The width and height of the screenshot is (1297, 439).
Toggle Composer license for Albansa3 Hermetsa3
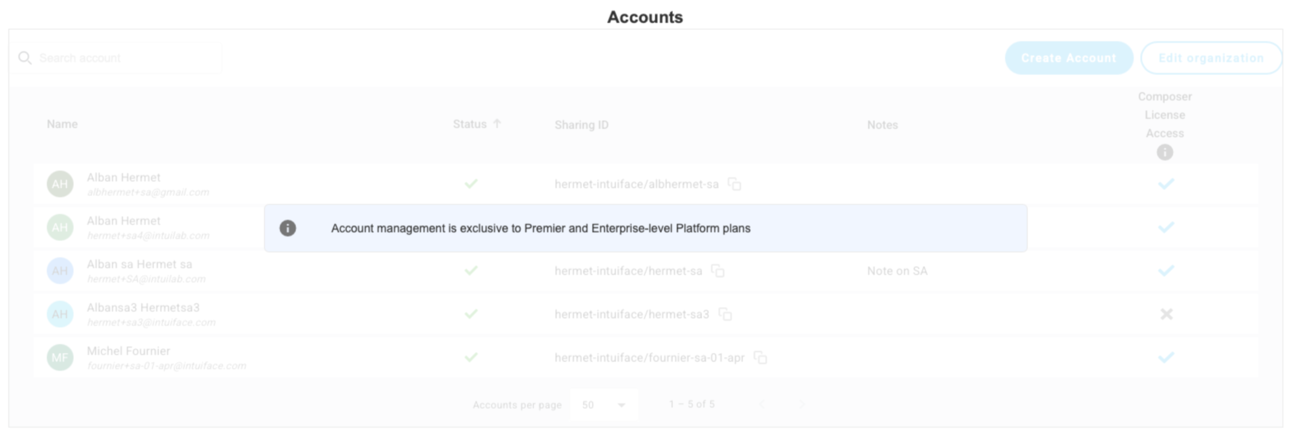[1166, 314]
